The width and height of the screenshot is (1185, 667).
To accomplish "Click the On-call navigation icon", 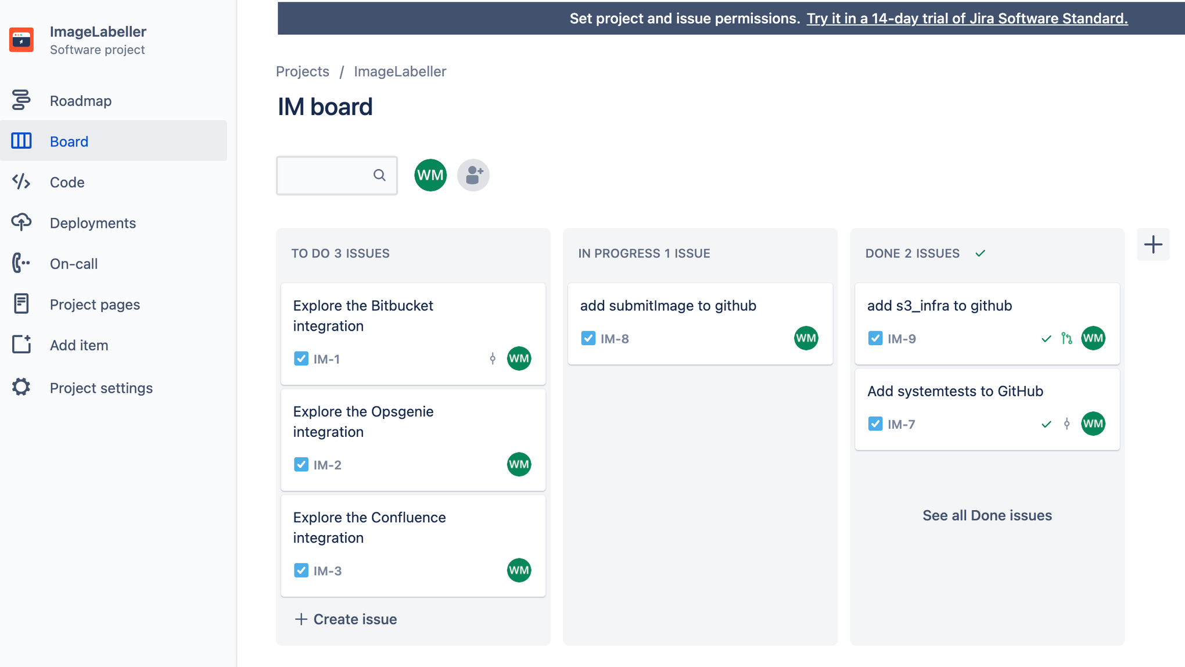I will (21, 264).
